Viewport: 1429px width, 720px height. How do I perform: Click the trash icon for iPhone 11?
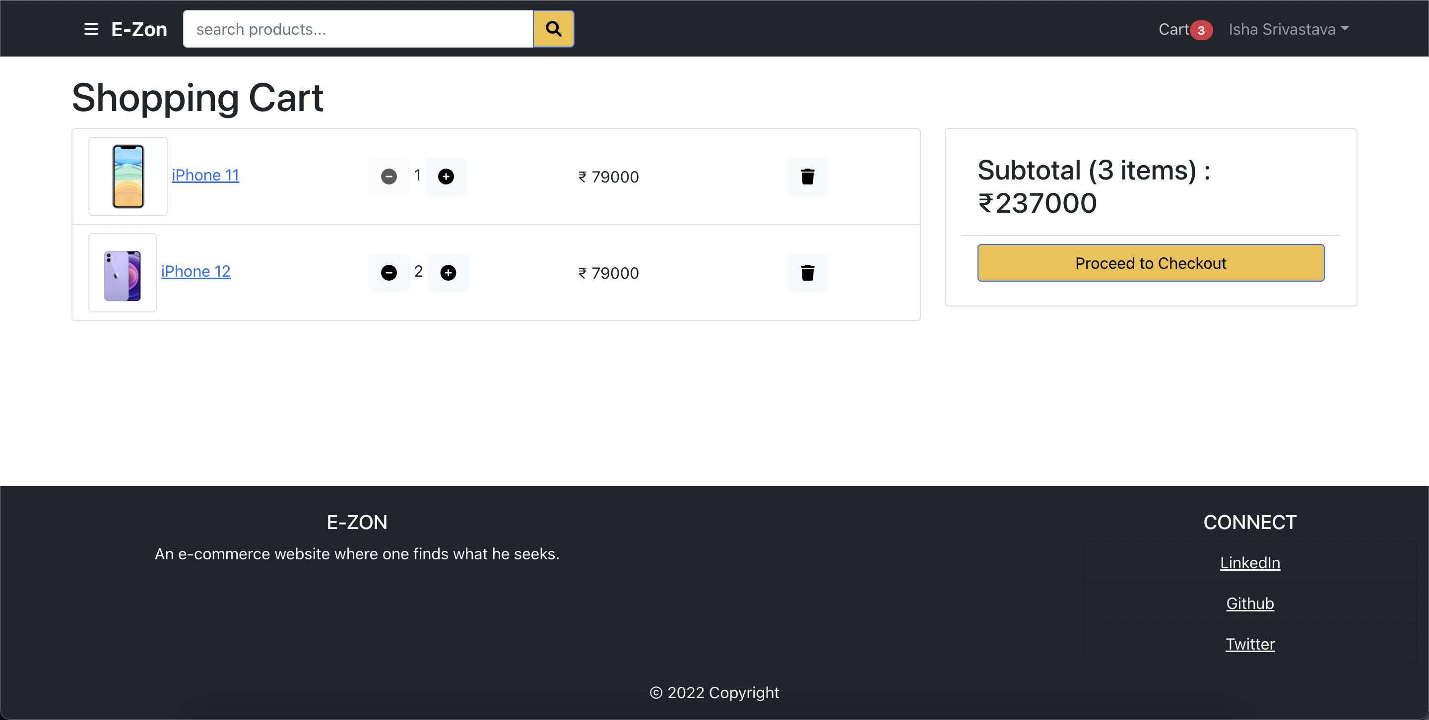point(807,176)
